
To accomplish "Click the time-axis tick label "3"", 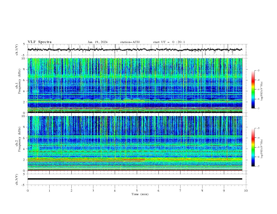I will tap(93, 191).
